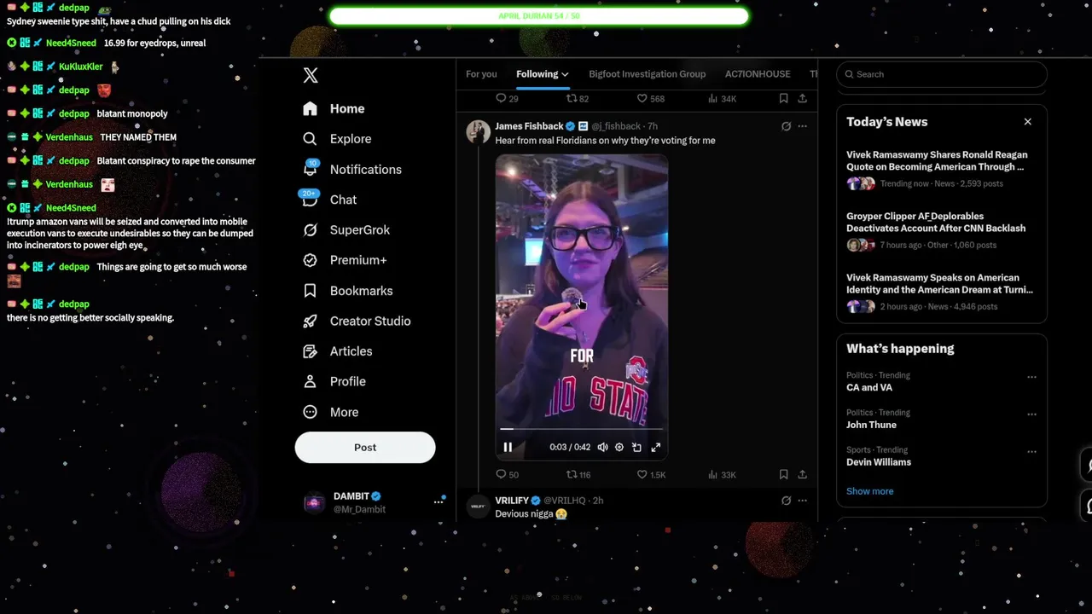Open options for Devin Williams trend

(1031, 452)
